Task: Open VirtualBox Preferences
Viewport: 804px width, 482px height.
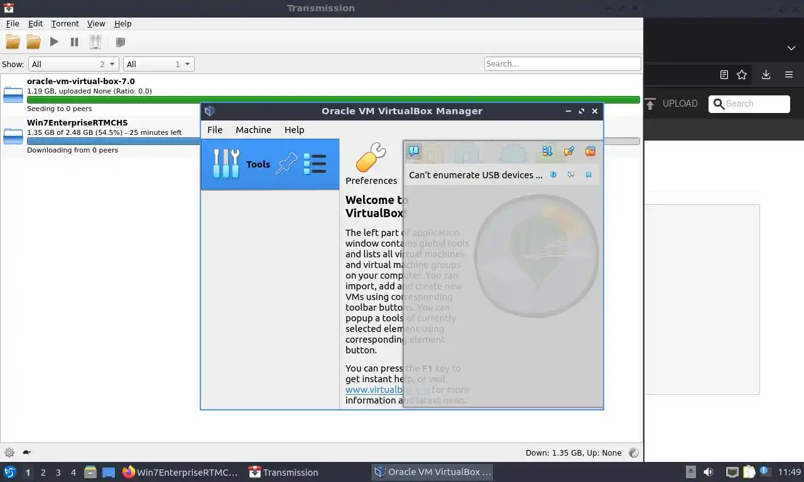Action: 371,164
